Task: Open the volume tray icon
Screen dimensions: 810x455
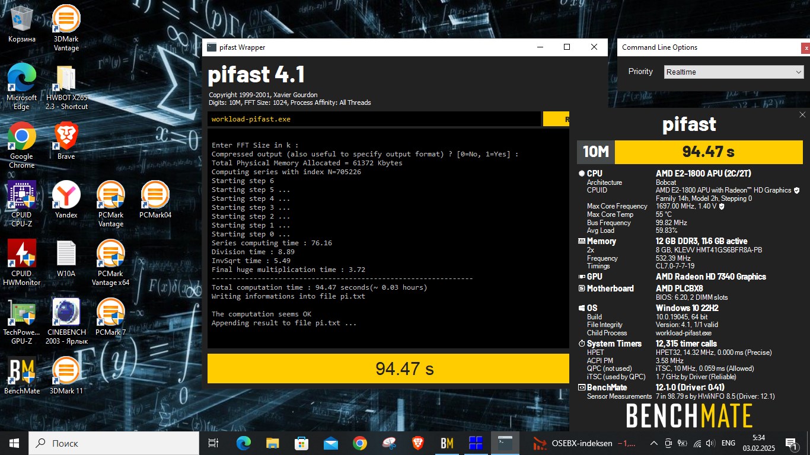Action: point(710,443)
